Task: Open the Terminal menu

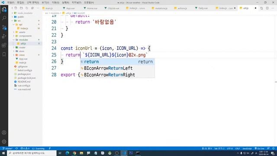Action: point(77,3)
